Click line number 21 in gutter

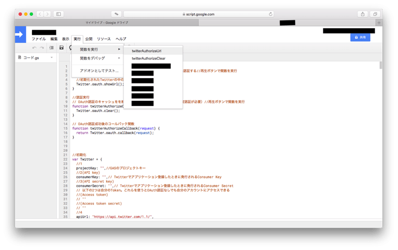click(x=65, y=155)
